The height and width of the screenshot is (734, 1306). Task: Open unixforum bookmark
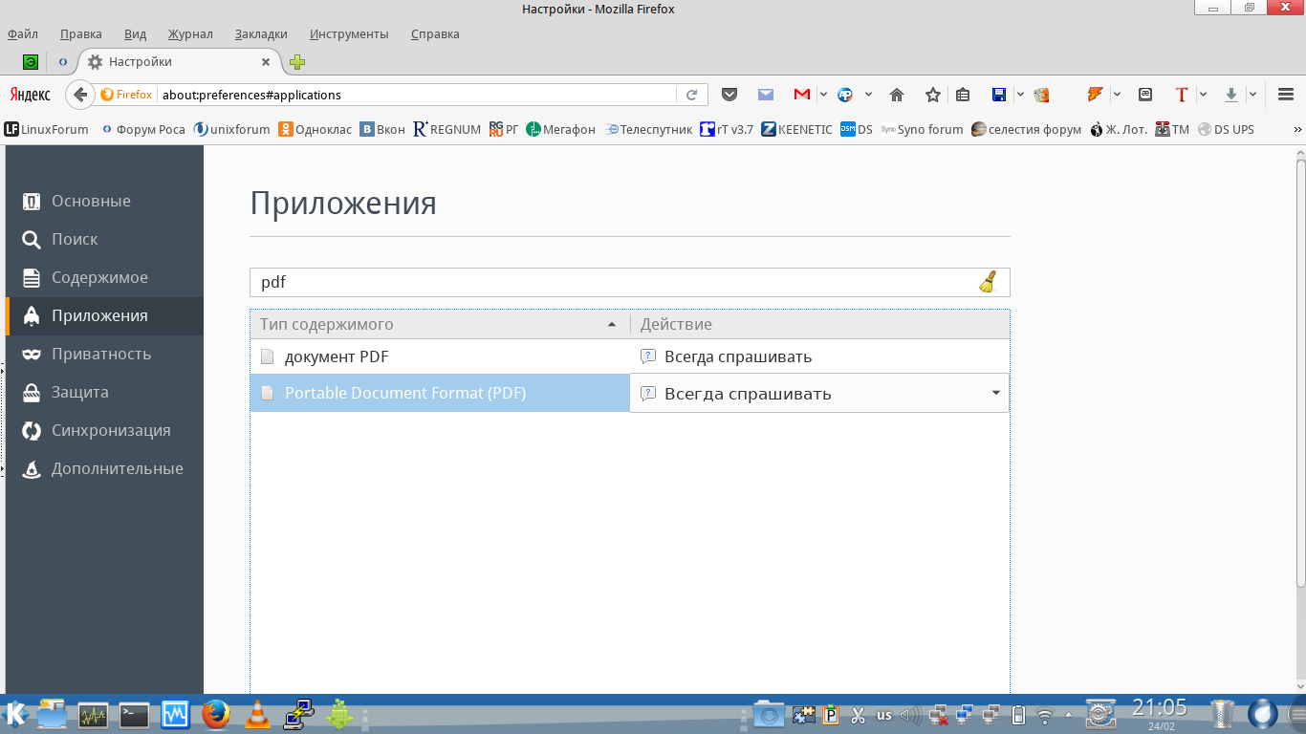tap(232, 129)
